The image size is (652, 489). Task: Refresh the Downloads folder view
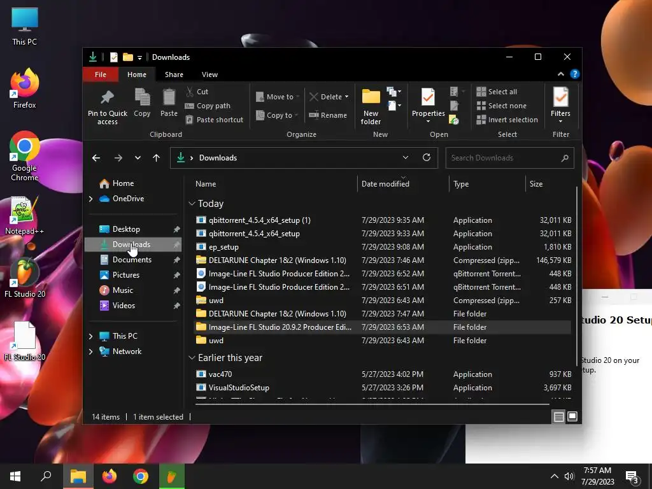pos(426,158)
